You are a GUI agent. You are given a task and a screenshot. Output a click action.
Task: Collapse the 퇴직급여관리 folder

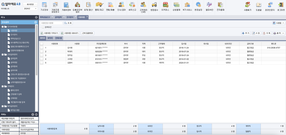[3, 106]
